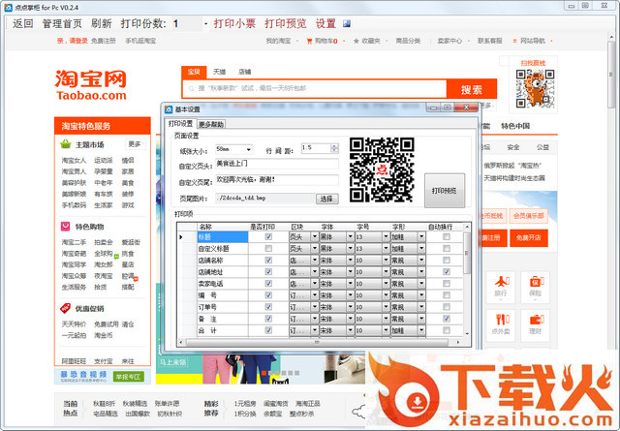Image resolution: width=620 pixels, height=431 pixels.
Task: Click the shopping cart icon in Taobao header
Action: [x=309, y=41]
